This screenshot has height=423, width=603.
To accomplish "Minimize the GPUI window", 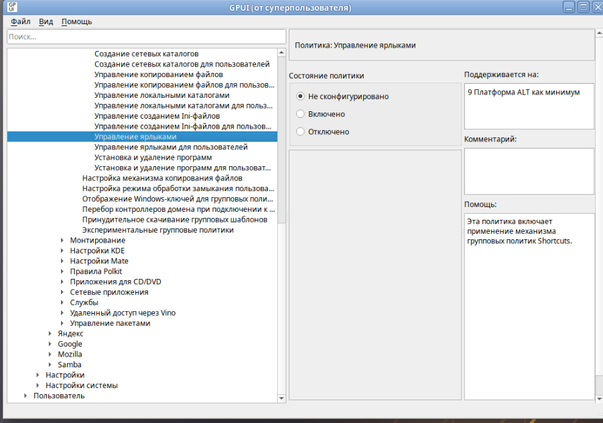I will [569, 7].
